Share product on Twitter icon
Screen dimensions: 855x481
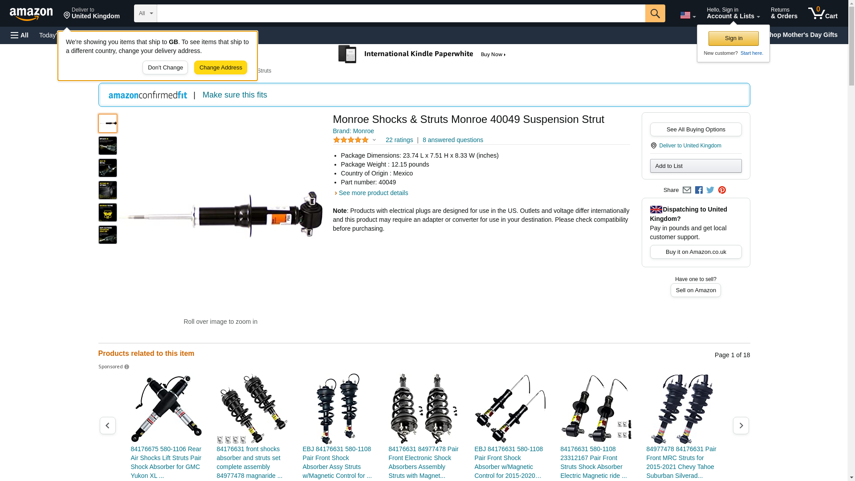tap(710, 190)
